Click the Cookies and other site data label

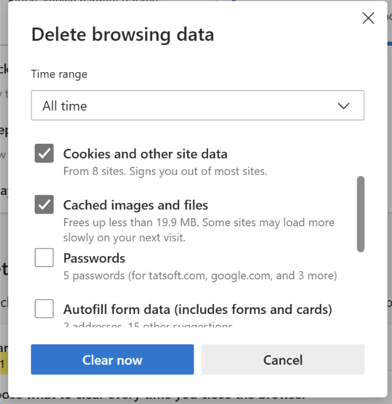(x=145, y=154)
